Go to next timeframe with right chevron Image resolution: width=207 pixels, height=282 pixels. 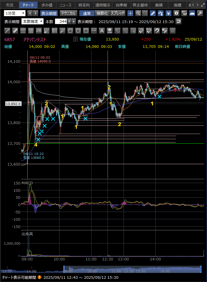pyautogui.click(x=36, y=13)
